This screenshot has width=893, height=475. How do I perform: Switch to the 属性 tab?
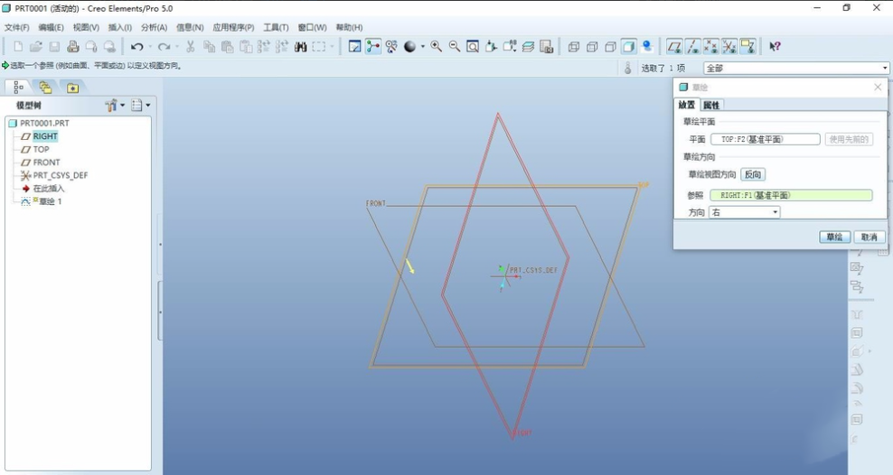[x=711, y=106]
